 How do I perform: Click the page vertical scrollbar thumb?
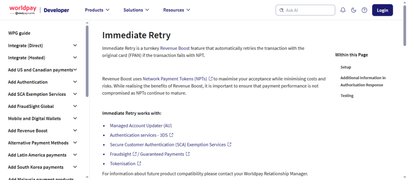[405, 25]
